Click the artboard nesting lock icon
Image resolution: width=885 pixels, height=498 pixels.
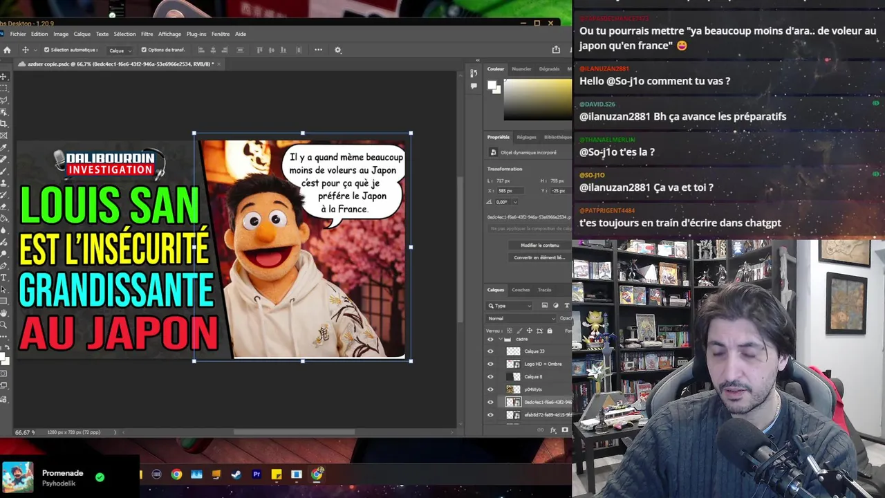pos(539,331)
